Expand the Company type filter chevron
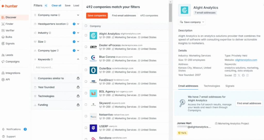264x140 pixels. tap(78, 50)
